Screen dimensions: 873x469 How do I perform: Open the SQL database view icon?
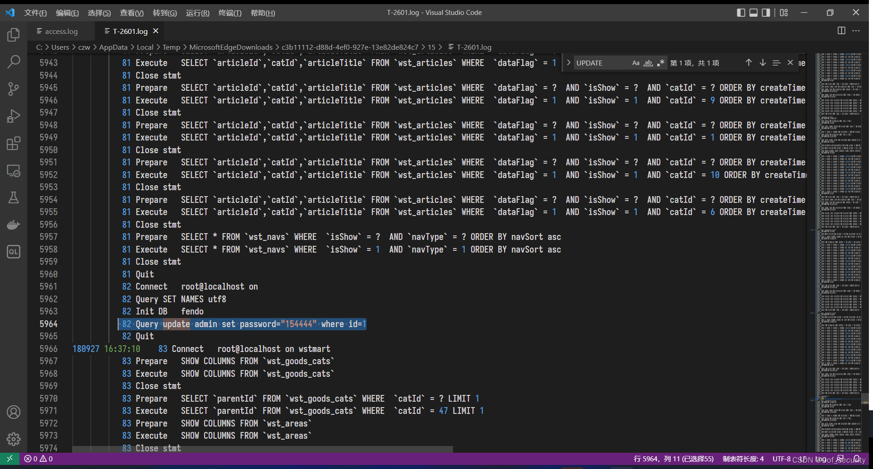[14, 252]
